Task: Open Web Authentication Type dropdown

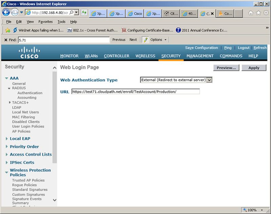Action: (x=176, y=80)
